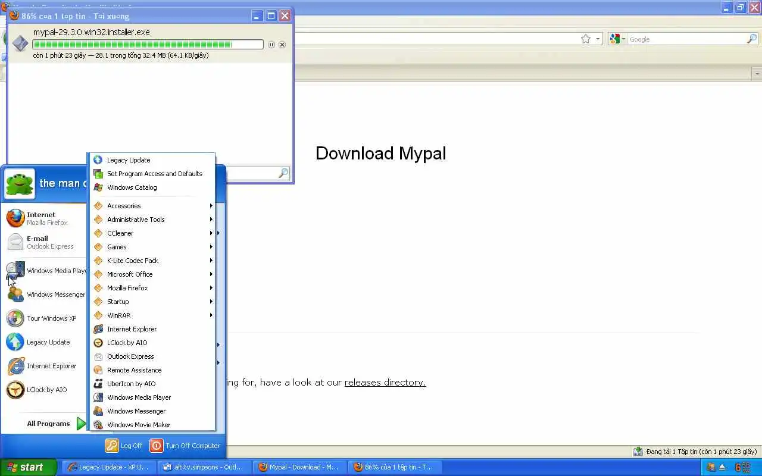Expand the CCleaner program folder
Screen dimensions: 762x476
point(152,233)
